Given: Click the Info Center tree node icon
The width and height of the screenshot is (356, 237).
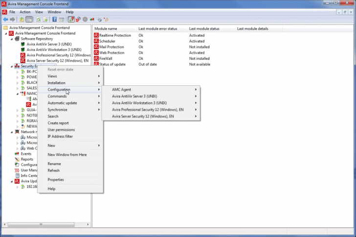Looking at the screenshot, I should click(17, 176).
